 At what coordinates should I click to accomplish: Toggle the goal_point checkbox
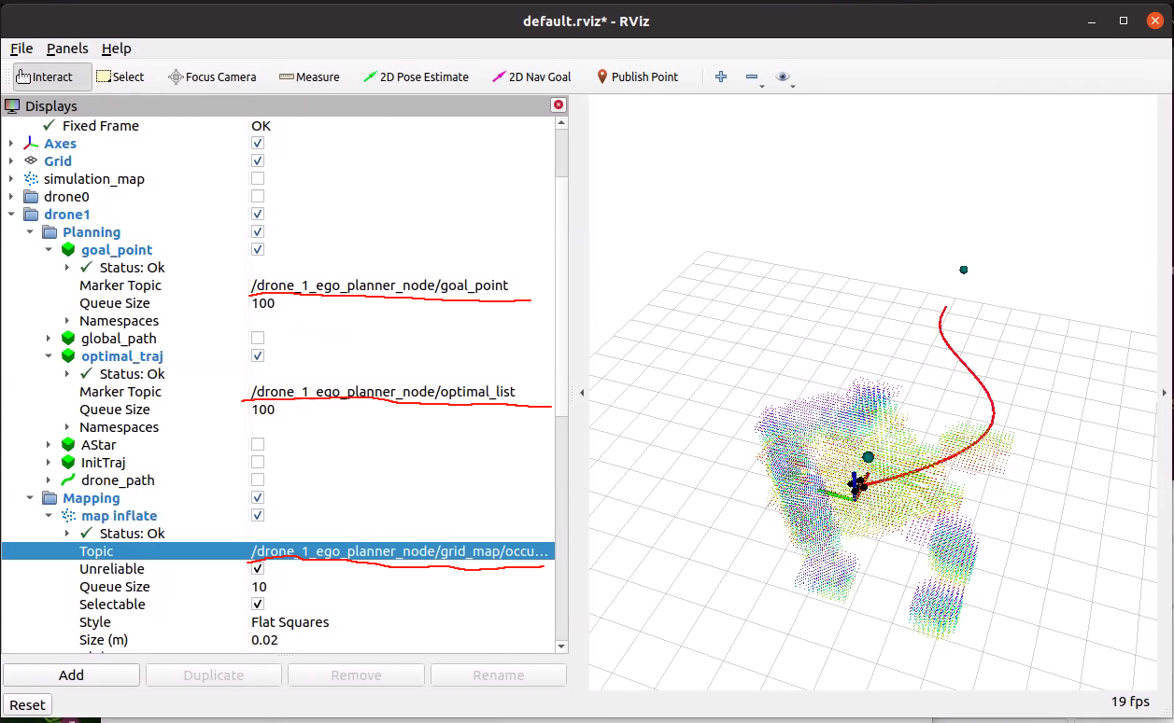(x=258, y=249)
